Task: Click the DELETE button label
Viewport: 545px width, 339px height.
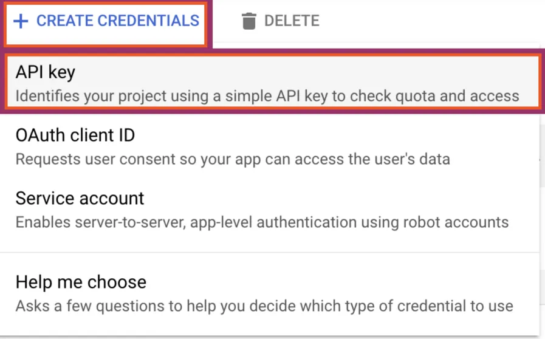Action: pos(292,21)
